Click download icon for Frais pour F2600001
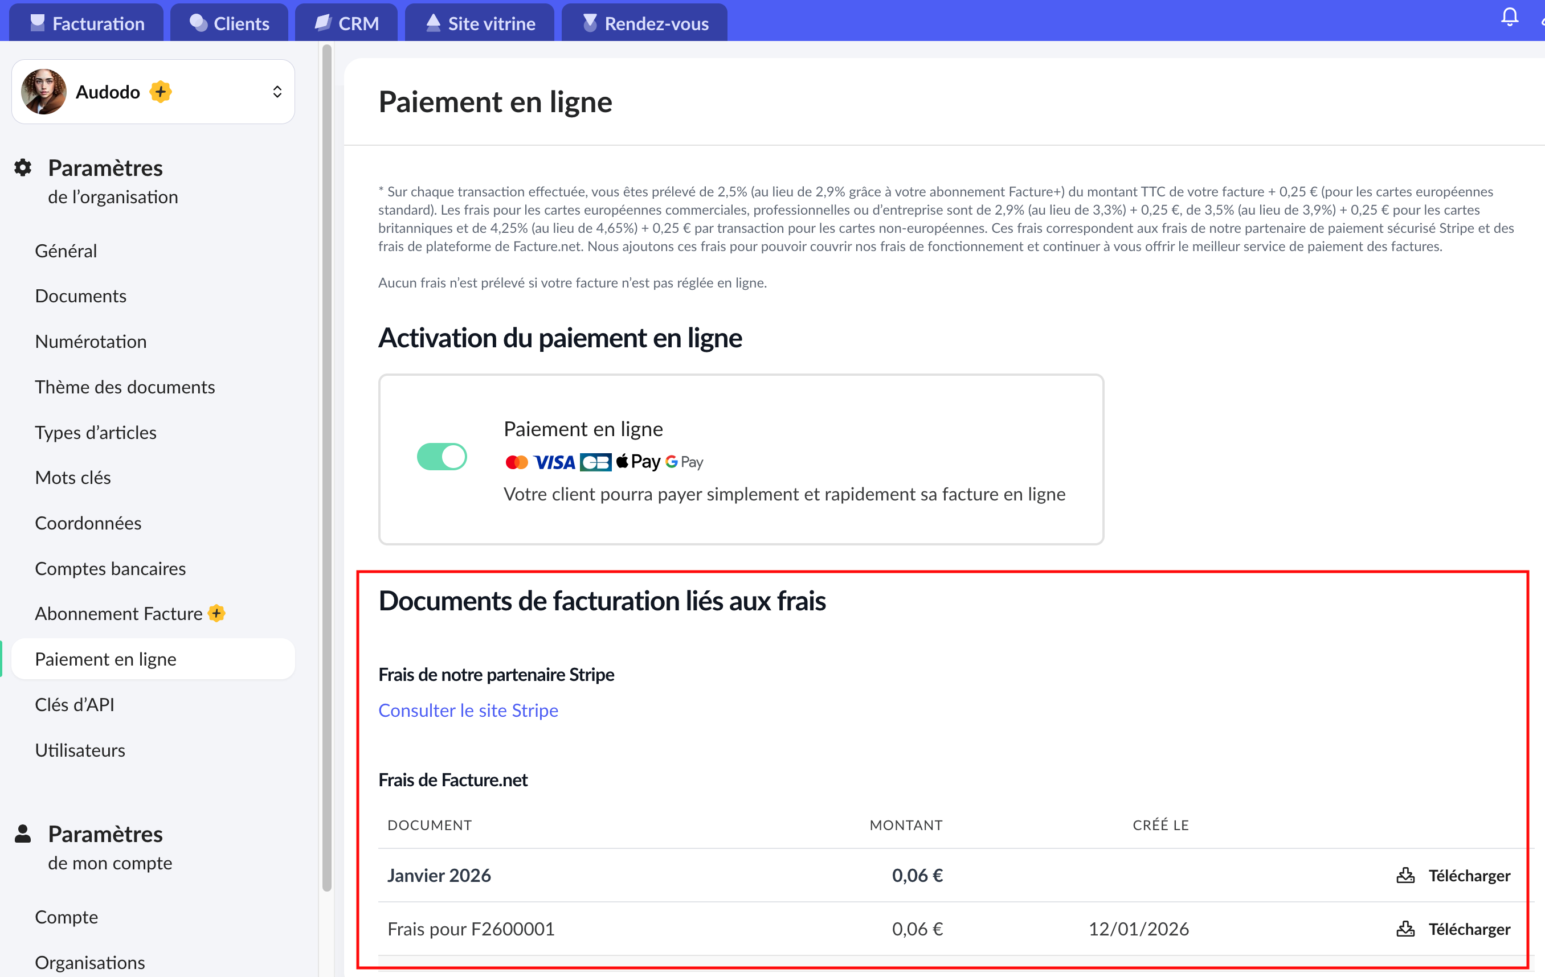Image resolution: width=1545 pixels, height=977 pixels. coord(1405,929)
